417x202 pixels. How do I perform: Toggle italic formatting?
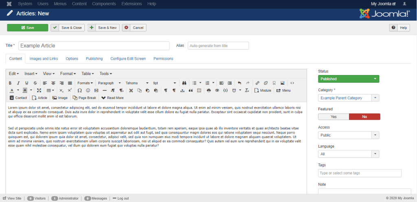point(18,83)
